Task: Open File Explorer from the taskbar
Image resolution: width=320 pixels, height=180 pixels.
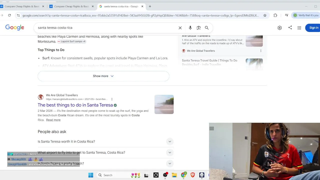Action: coord(174,175)
